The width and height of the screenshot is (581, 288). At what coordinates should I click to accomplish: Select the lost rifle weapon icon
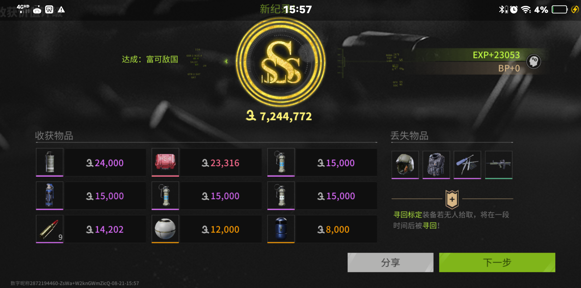[499, 165]
